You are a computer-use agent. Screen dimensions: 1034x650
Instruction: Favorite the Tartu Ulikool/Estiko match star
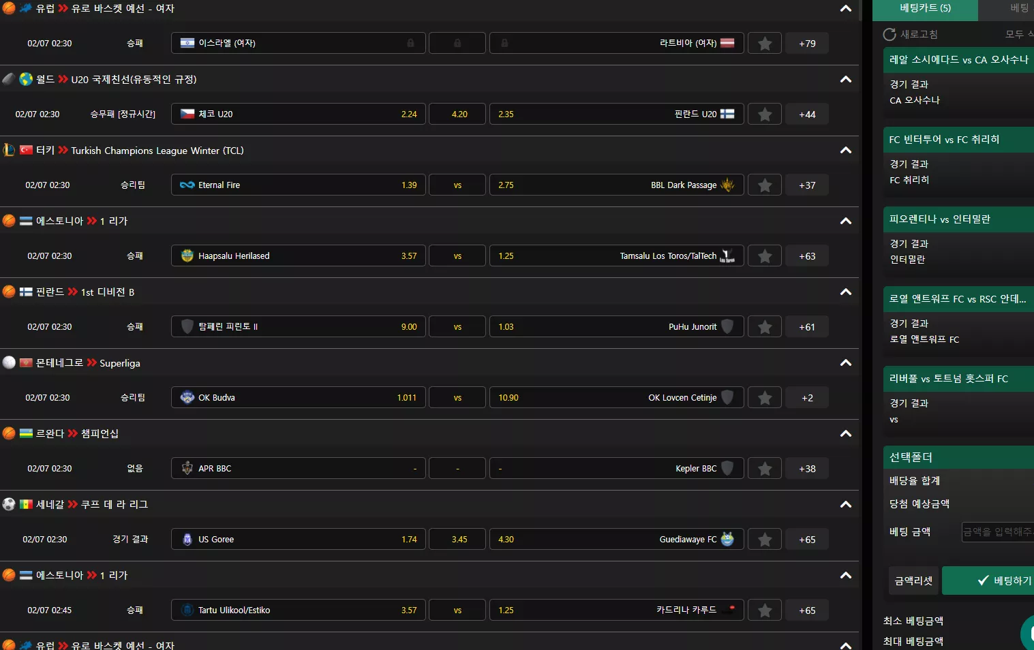(x=765, y=610)
